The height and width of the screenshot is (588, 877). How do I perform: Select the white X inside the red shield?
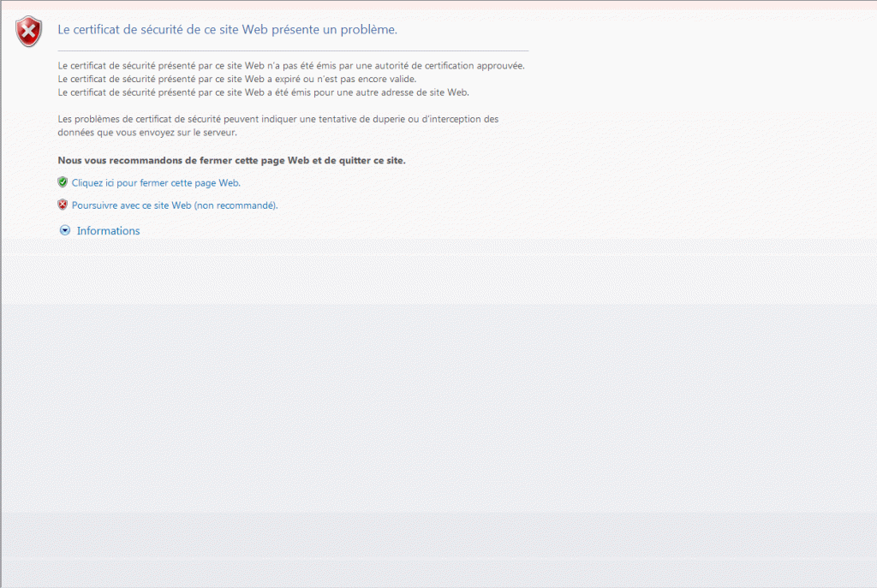pyautogui.click(x=28, y=28)
